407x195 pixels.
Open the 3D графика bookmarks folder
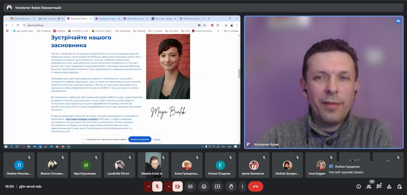point(44,31)
